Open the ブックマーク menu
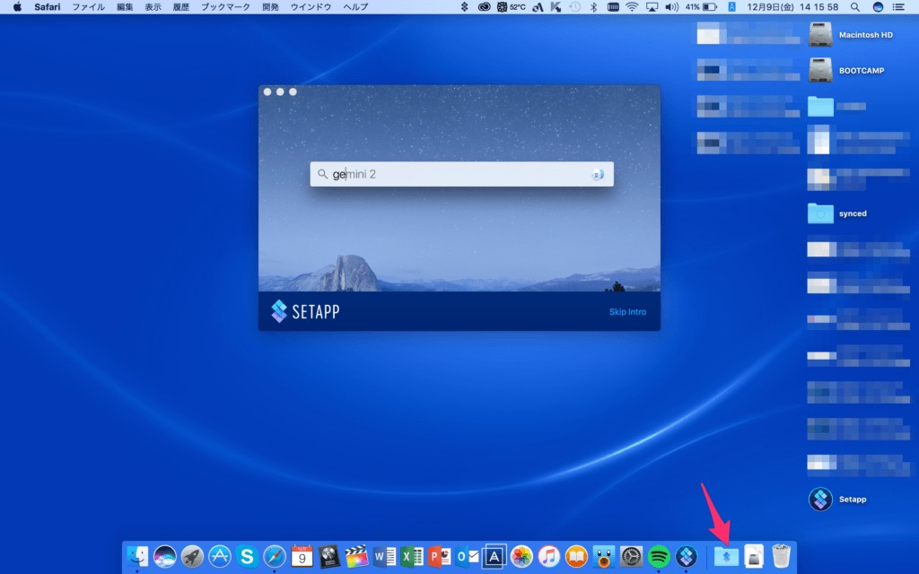Screen dimensions: 919x574 (x=225, y=7)
